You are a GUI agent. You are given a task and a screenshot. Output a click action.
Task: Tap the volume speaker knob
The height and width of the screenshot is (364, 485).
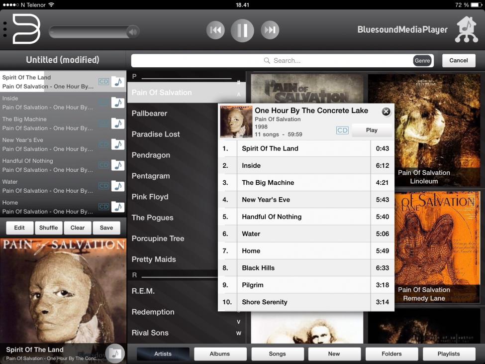[133, 31]
